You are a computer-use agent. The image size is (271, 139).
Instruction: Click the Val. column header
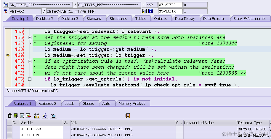123,123
